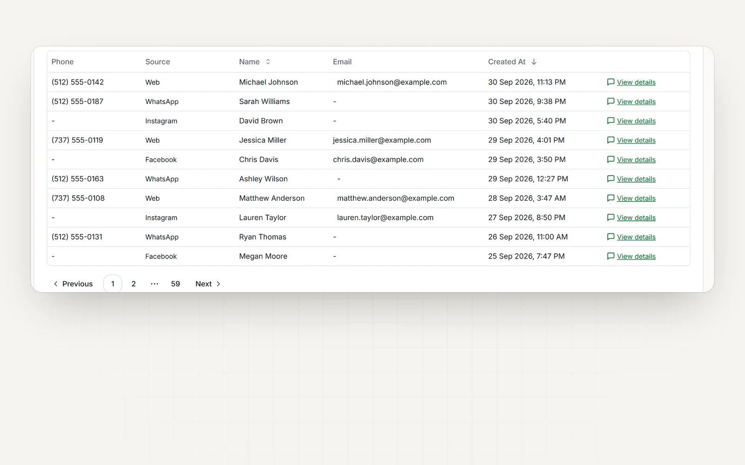Click phone number (737) 555-0119
Viewport: 745px width, 465px height.
[77, 140]
